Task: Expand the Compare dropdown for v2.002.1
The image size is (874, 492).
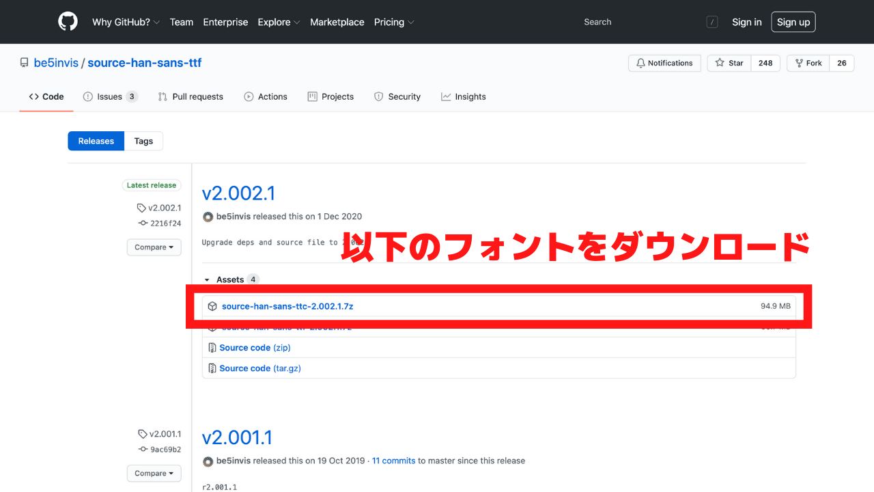Action: [154, 247]
